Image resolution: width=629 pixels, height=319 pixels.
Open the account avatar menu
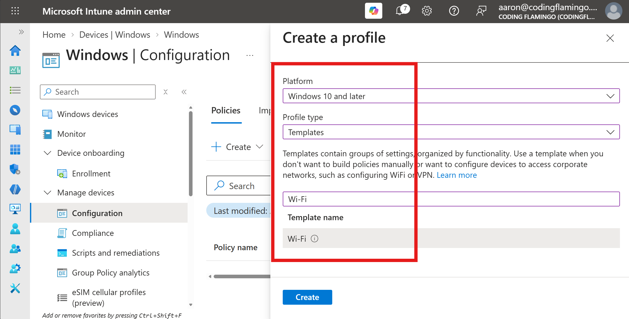click(x=613, y=11)
